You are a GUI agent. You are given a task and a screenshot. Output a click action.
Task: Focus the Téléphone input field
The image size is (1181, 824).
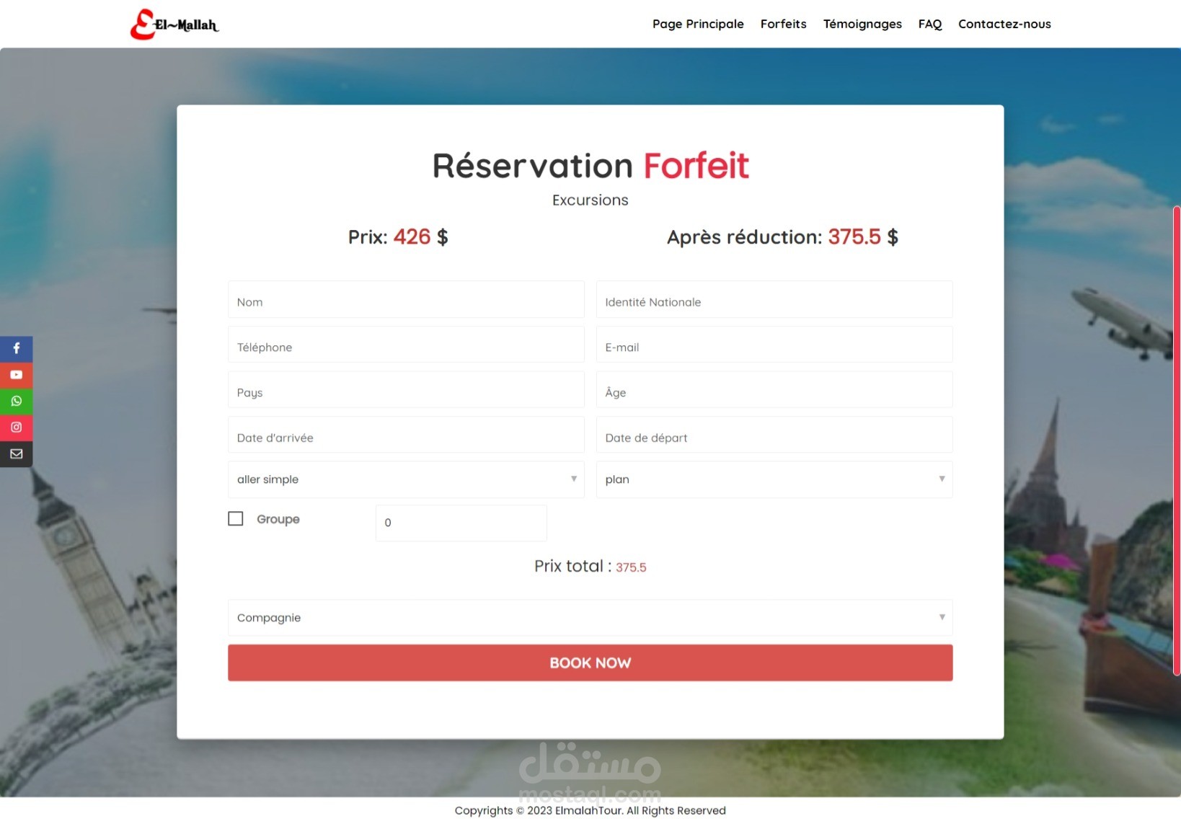pos(406,345)
